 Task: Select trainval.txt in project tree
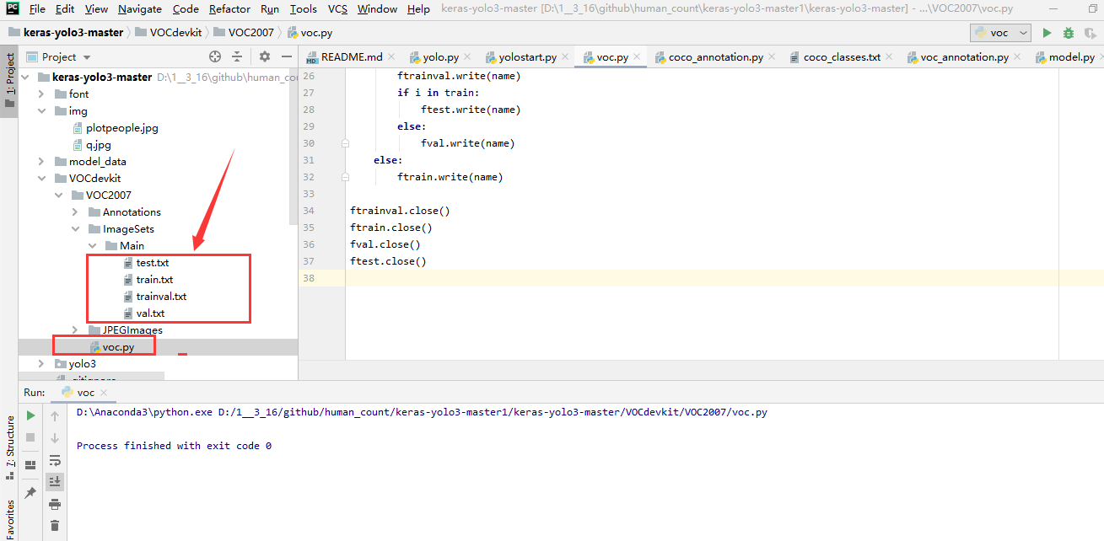[x=161, y=296]
